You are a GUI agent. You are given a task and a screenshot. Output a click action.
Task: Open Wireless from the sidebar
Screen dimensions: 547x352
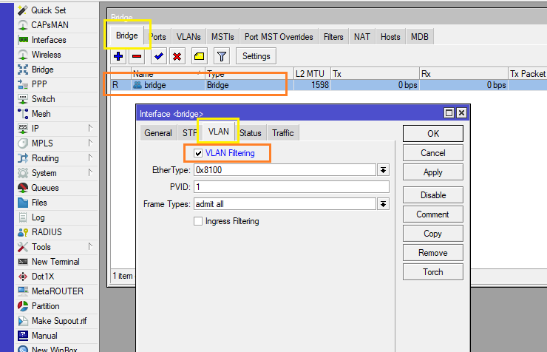(46, 55)
